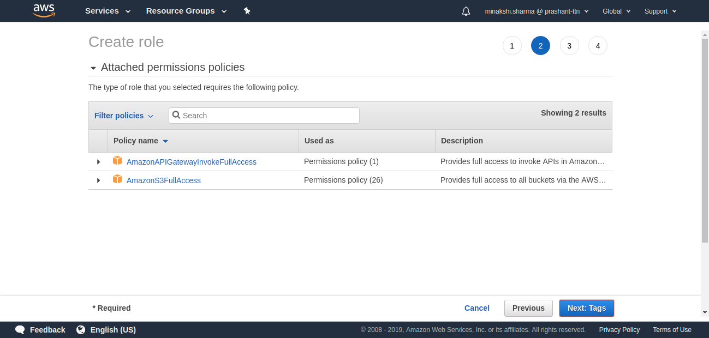This screenshot has width=709, height=338.
Task: Click the Previous button
Action: 528,308
